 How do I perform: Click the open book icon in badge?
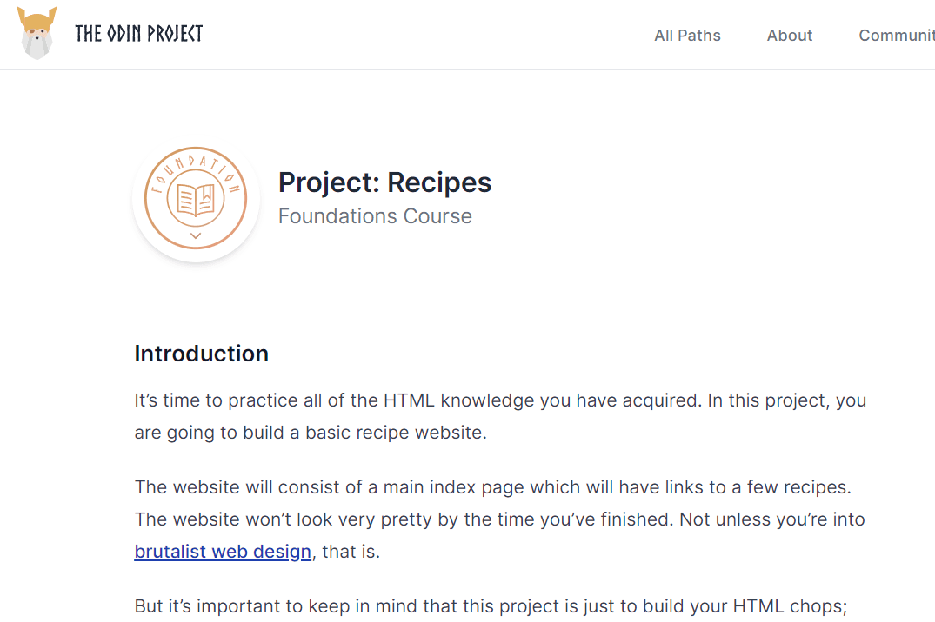pyautogui.click(x=196, y=199)
